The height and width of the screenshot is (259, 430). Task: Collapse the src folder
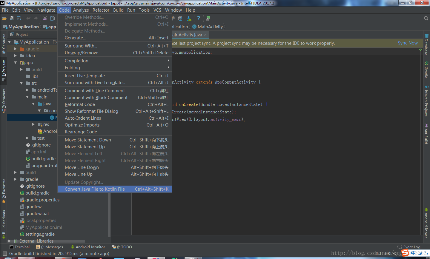tap(21, 83)
